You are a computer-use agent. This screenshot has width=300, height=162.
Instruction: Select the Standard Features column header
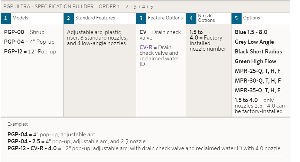[x=95, y=18]
